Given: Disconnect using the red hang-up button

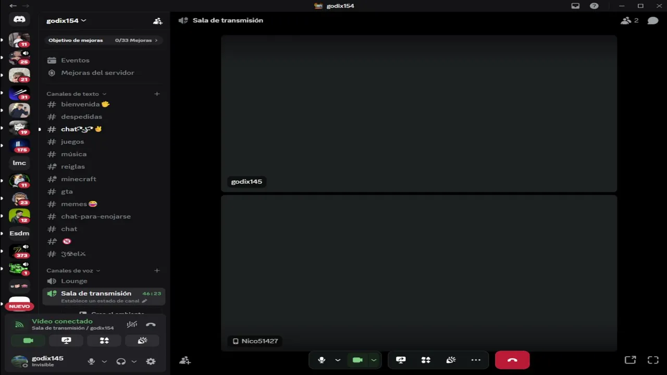Looking at the screenshot, I should point(512,360).
